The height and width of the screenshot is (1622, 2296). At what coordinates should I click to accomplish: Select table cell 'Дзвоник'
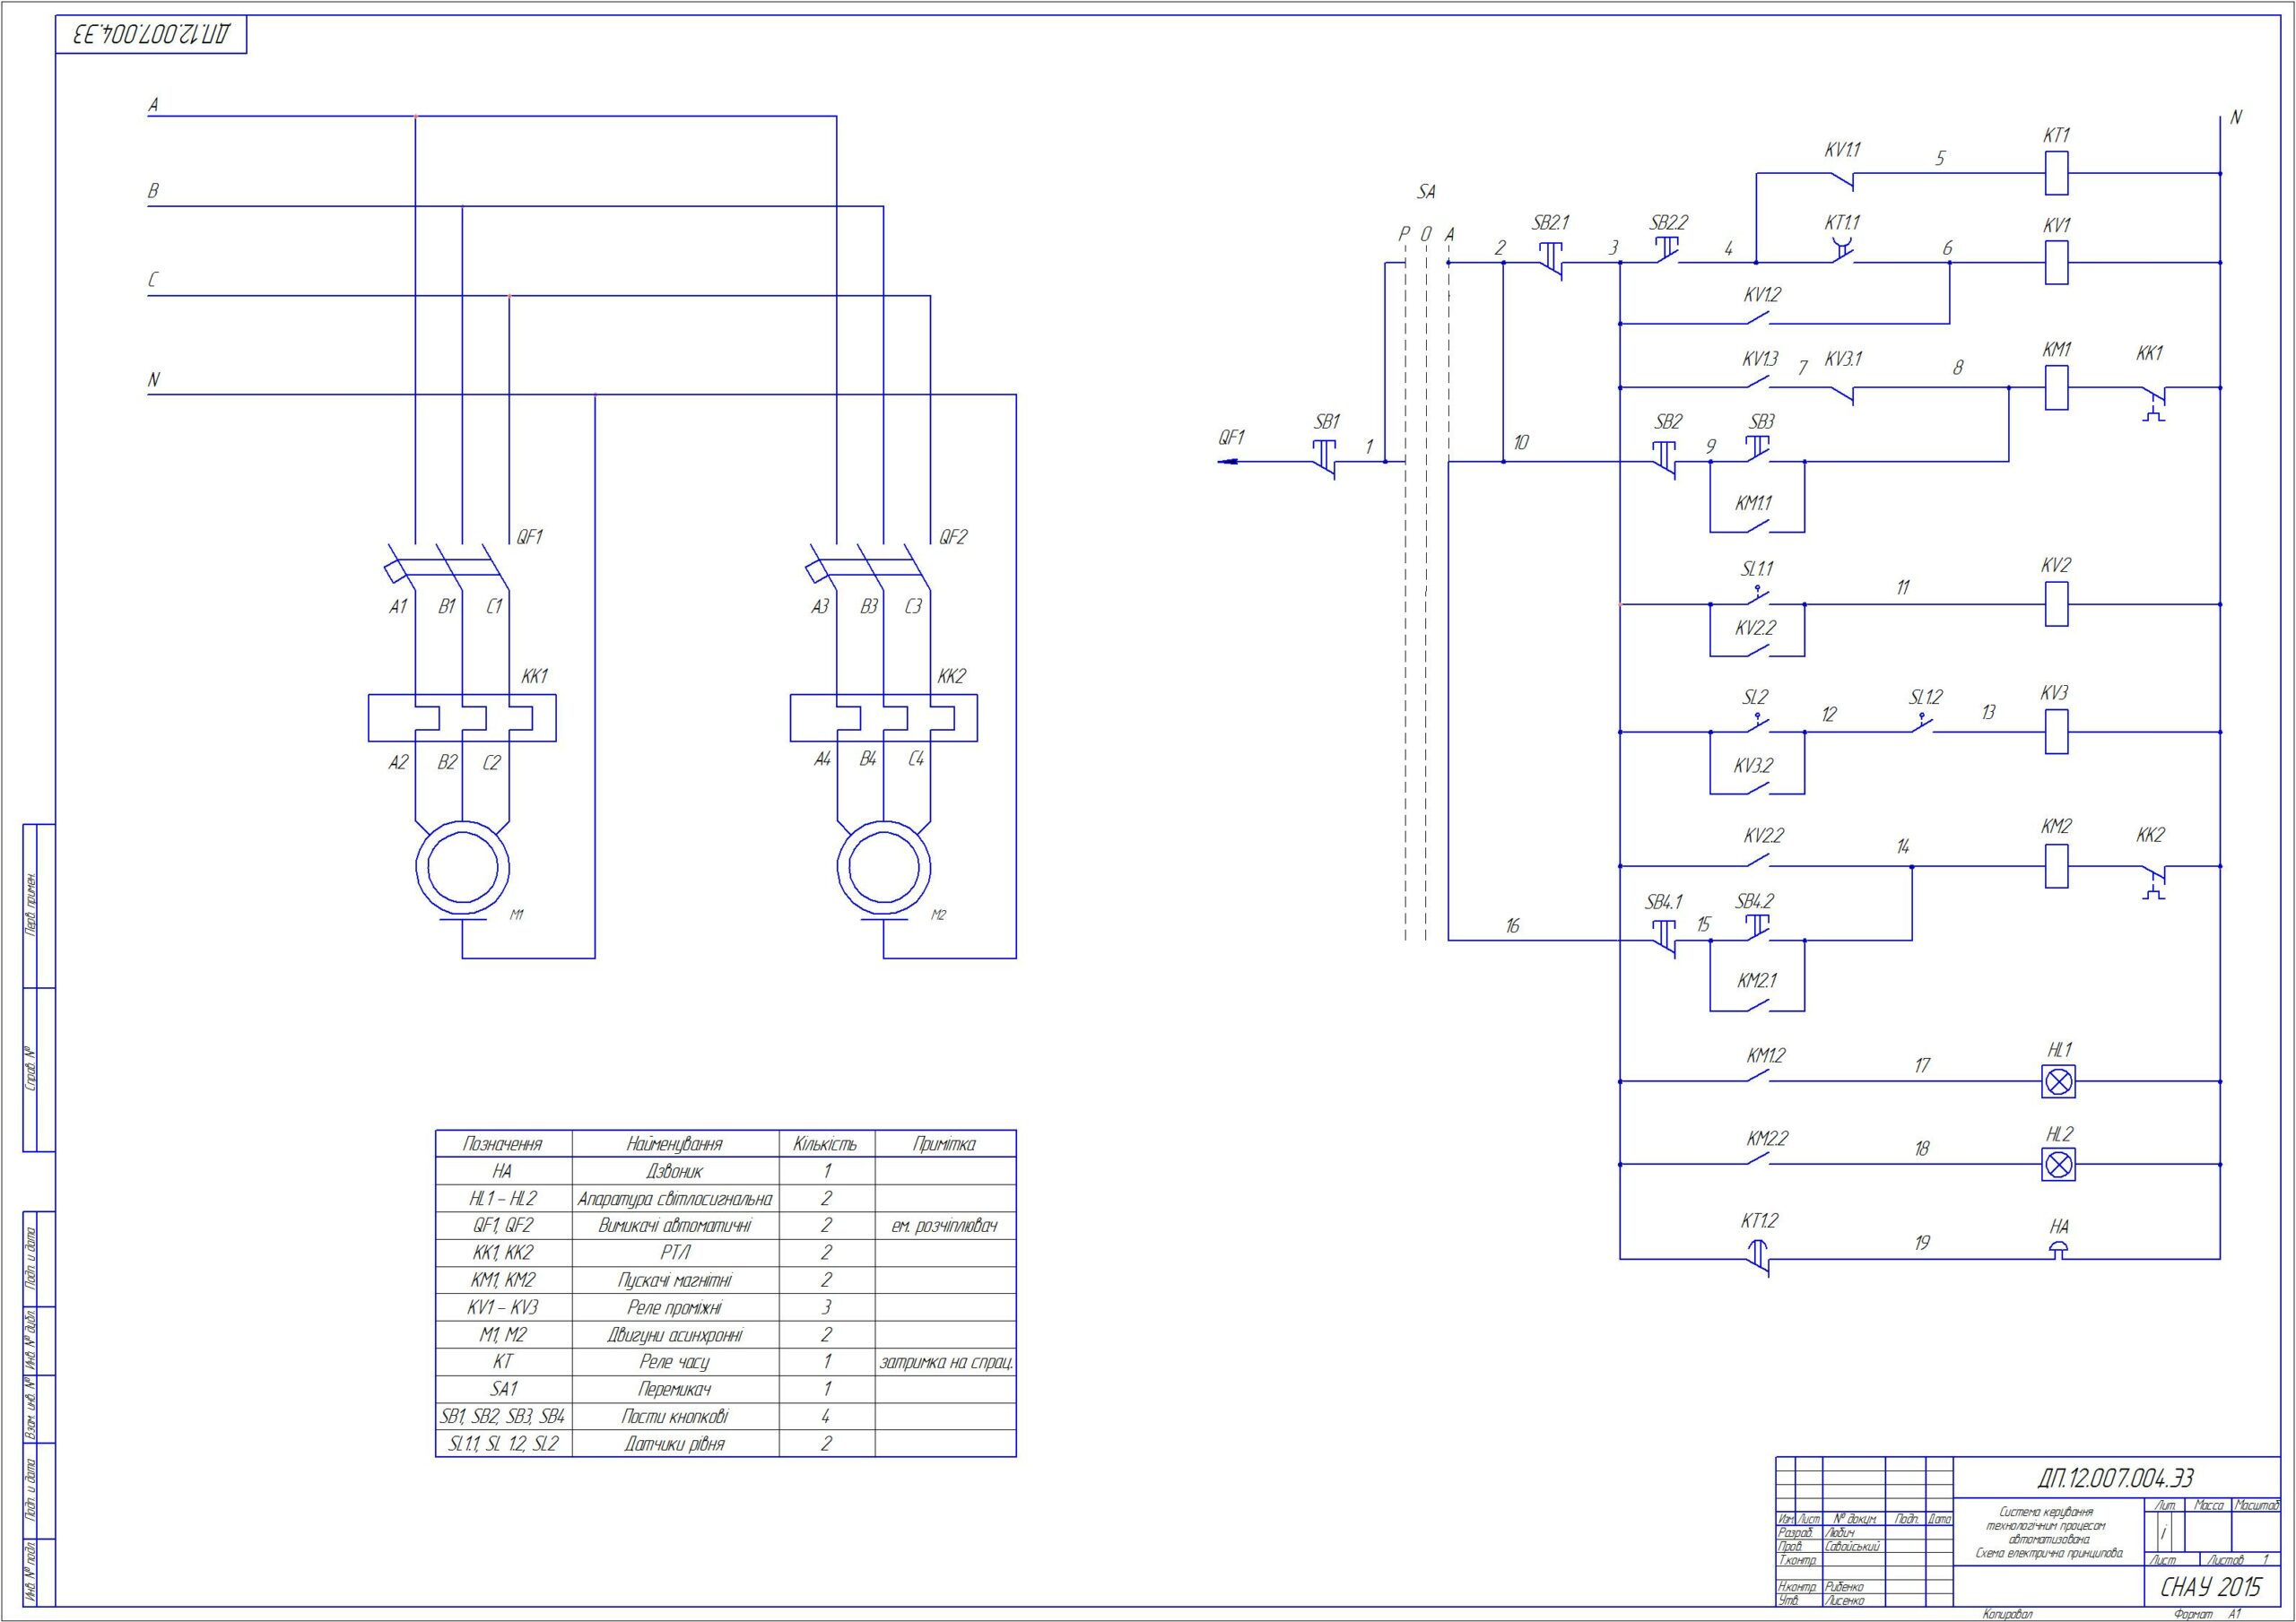pos(675,1171)
